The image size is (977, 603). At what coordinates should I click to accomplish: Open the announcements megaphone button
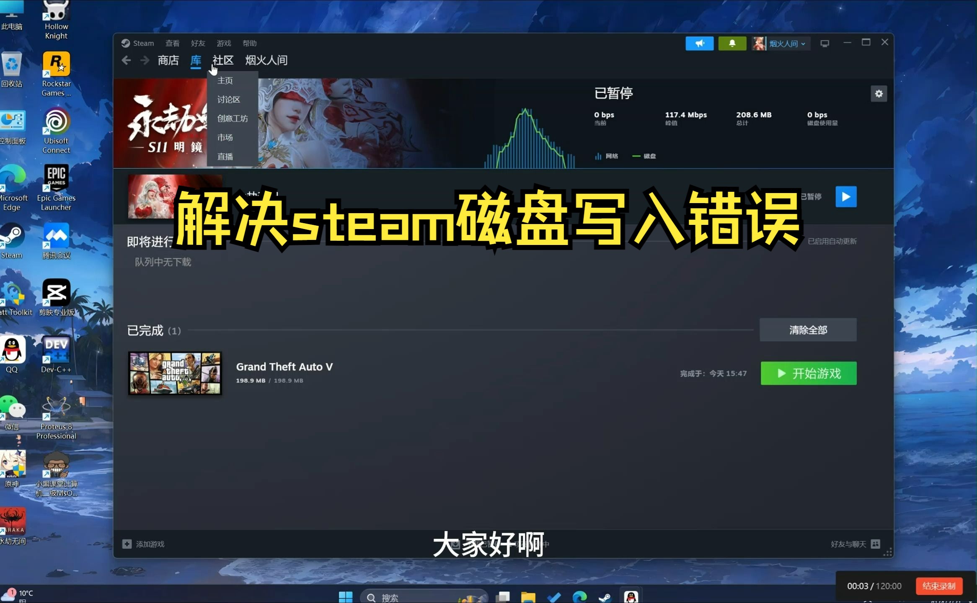pyautogui.click(x=699, y=44)
